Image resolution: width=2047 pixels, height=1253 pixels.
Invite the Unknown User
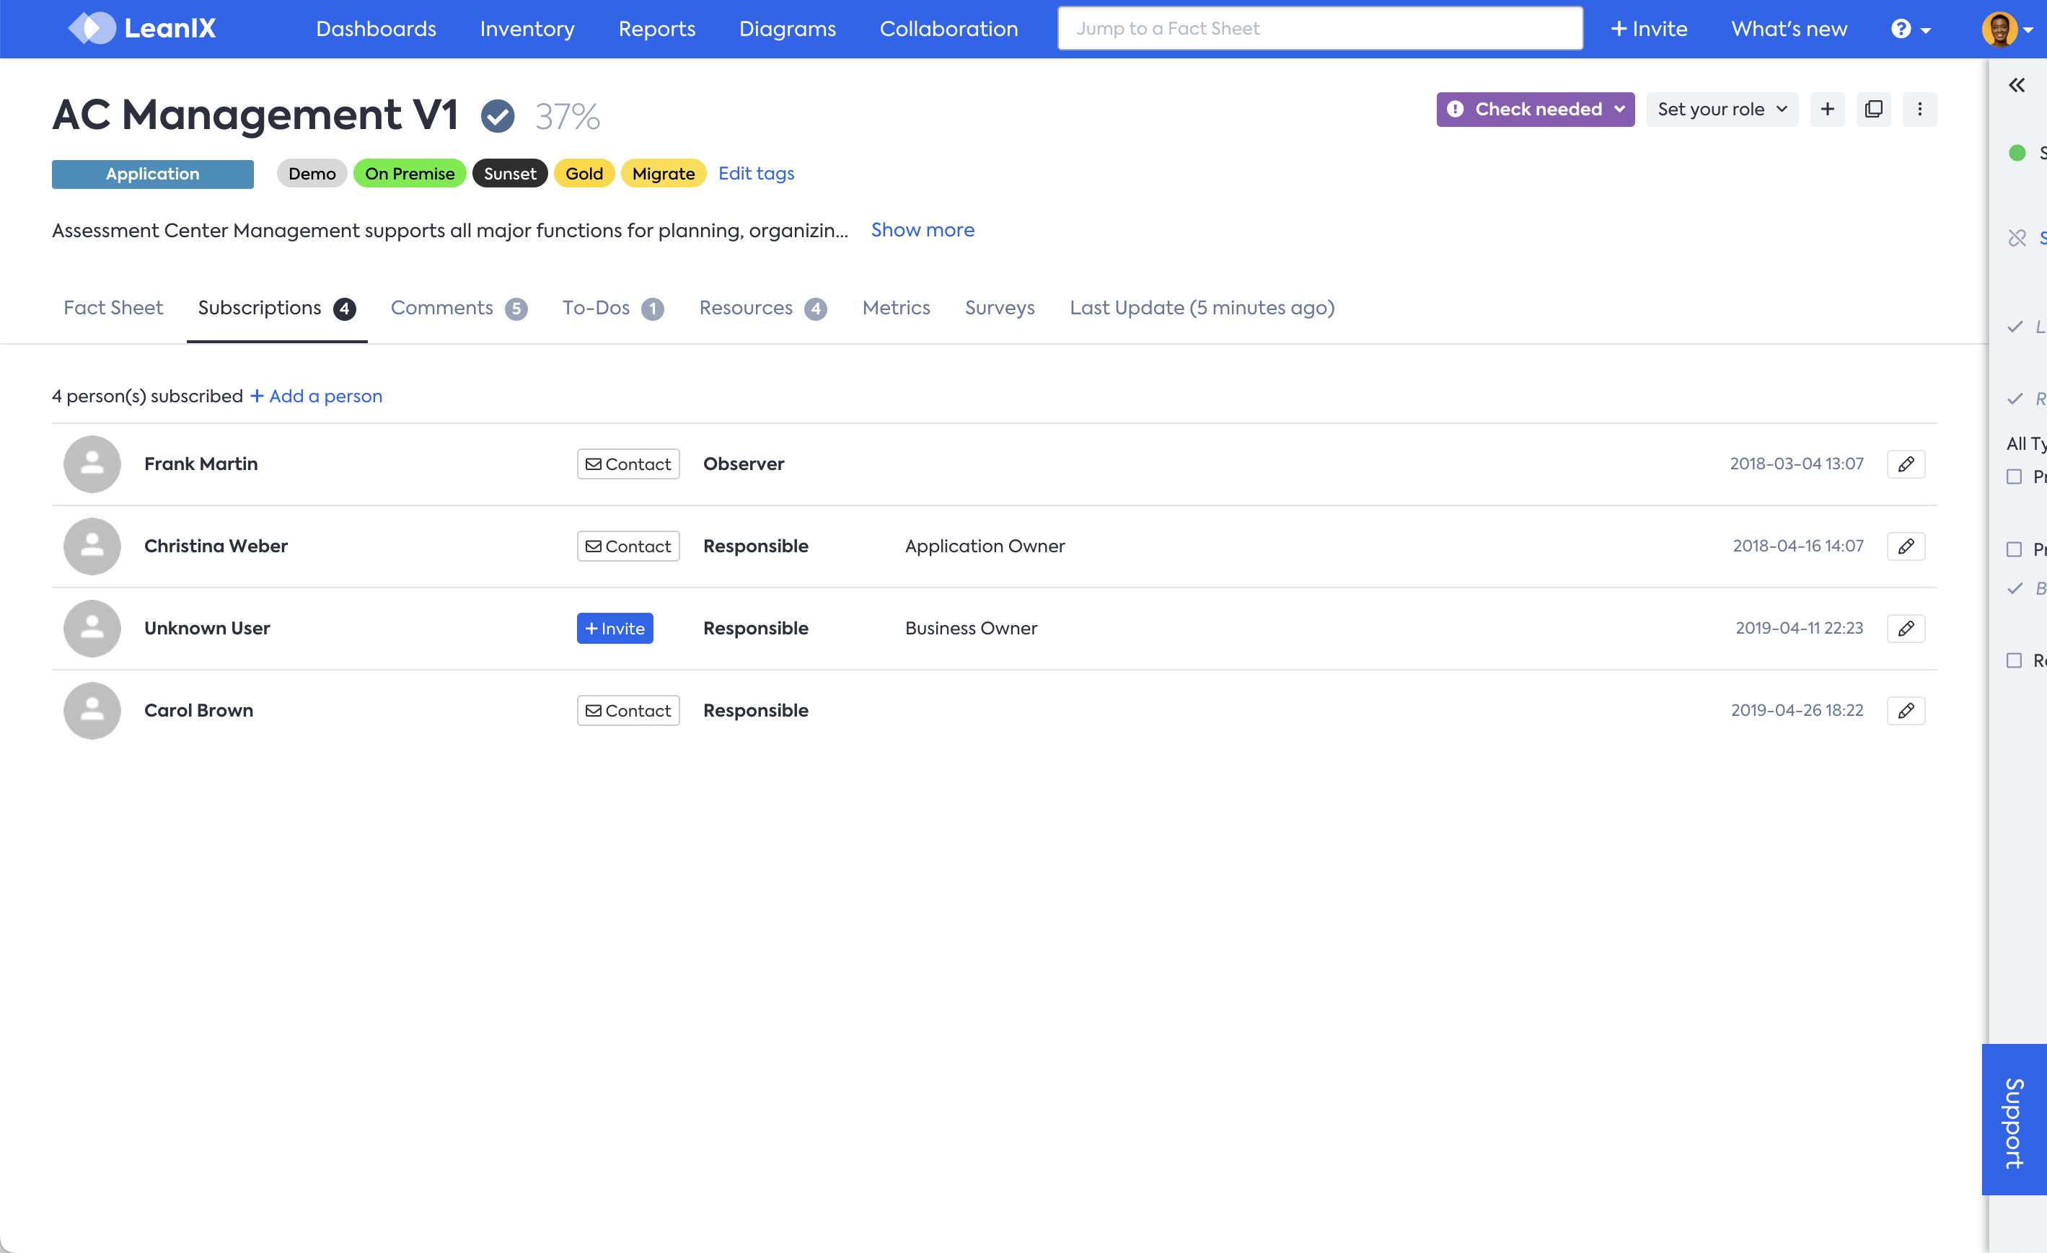point(615,629)
